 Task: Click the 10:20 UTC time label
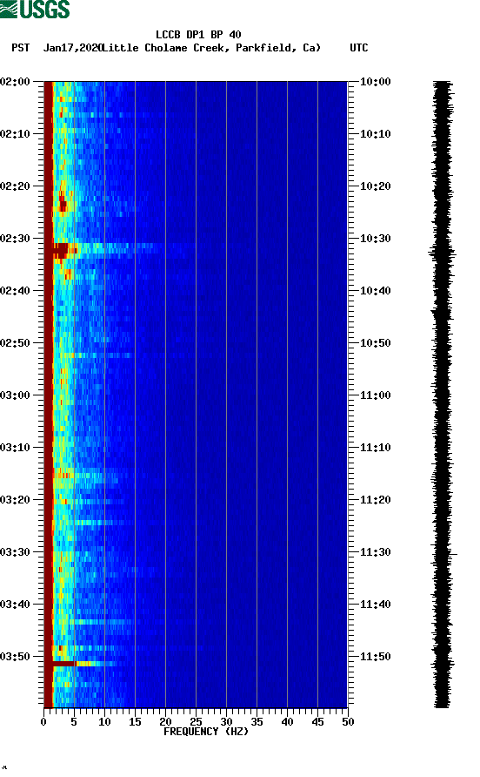375,186
